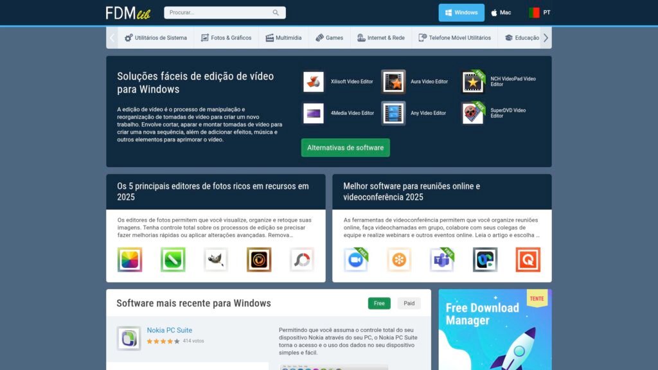Open Telefone Móvel Utilitários category

[x=454, y=38]
